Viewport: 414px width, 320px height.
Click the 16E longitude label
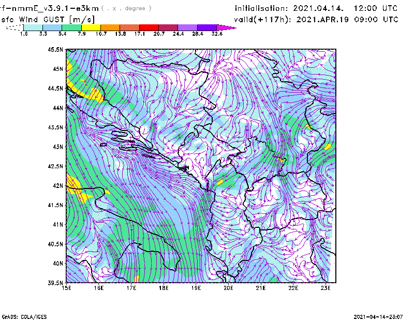99,288
